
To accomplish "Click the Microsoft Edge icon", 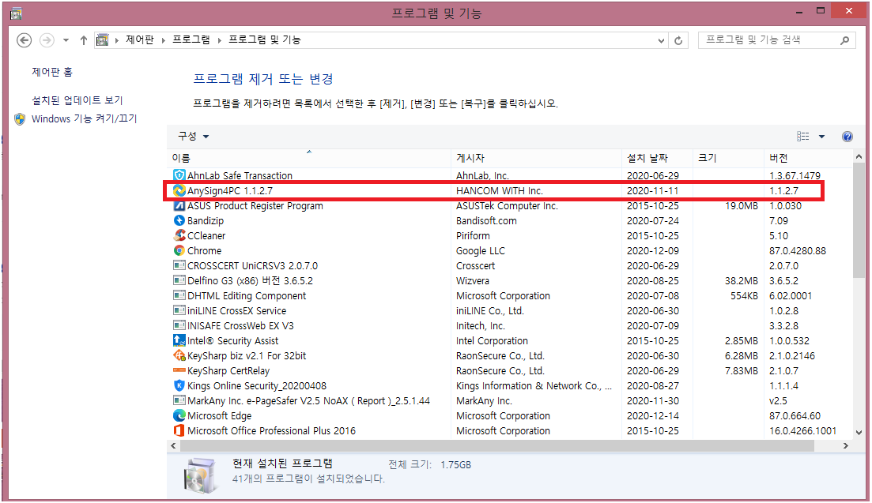I will click(179, 415).
